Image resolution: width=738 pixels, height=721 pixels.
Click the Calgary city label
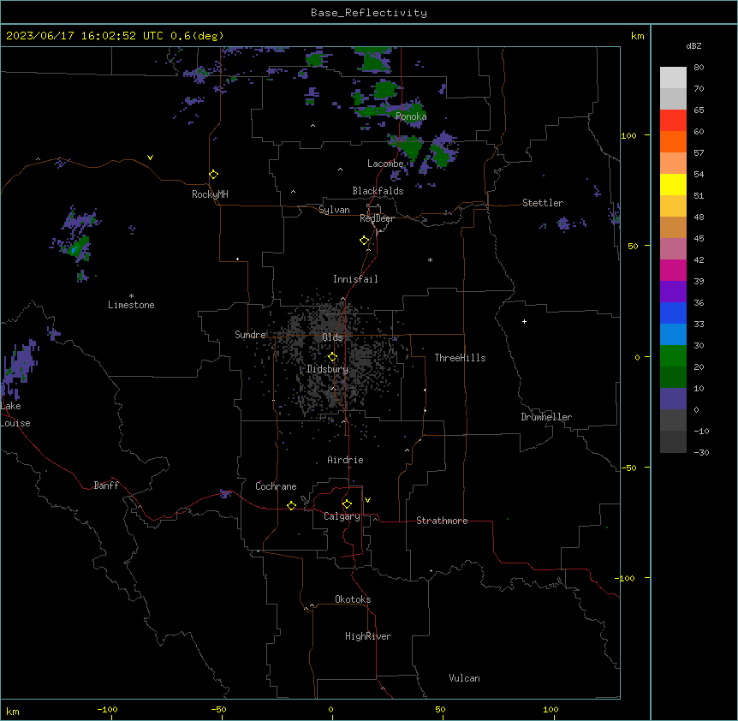coord(342,516)
